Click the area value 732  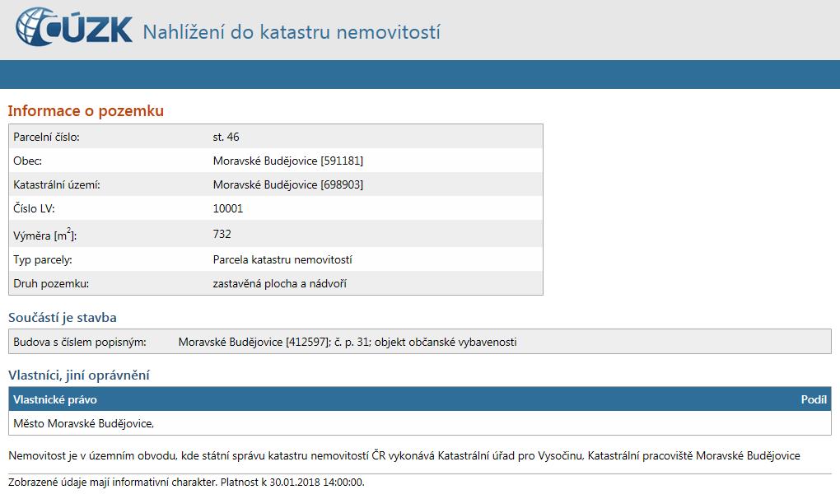click(x=222, y=234)
